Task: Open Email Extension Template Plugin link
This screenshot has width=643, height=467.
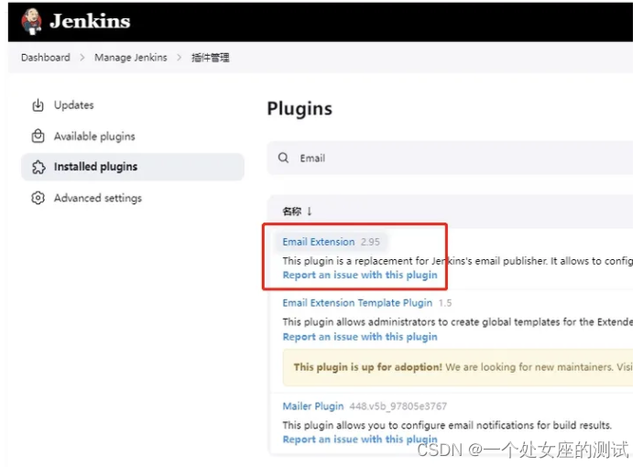Action: 357,303
